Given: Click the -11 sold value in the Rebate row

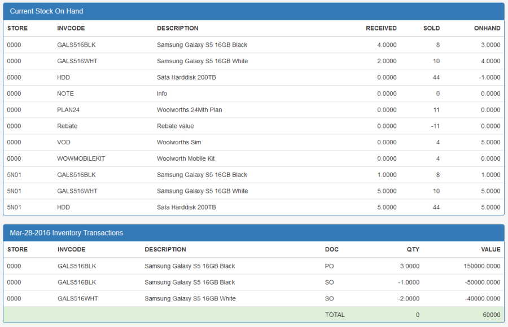Looking at the screenshot, I should click(x=435, y=126).
